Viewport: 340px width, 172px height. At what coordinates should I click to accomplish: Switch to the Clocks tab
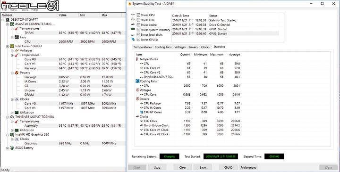click(x=205, y=47)
